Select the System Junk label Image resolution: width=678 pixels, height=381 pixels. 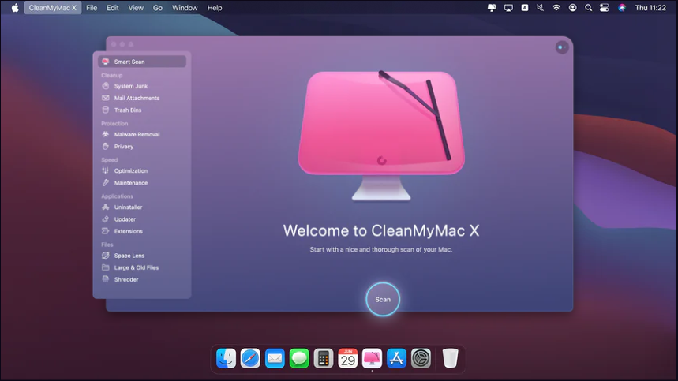coord(131,86)
